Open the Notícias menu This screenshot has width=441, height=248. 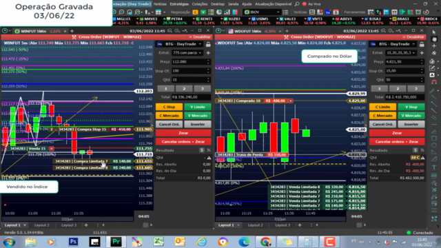click(160, 4)
